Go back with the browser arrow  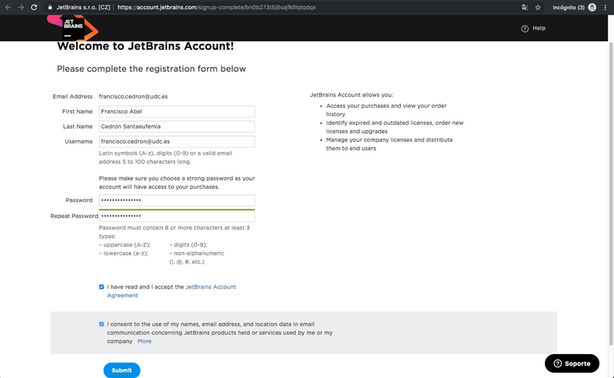point(8,7)
